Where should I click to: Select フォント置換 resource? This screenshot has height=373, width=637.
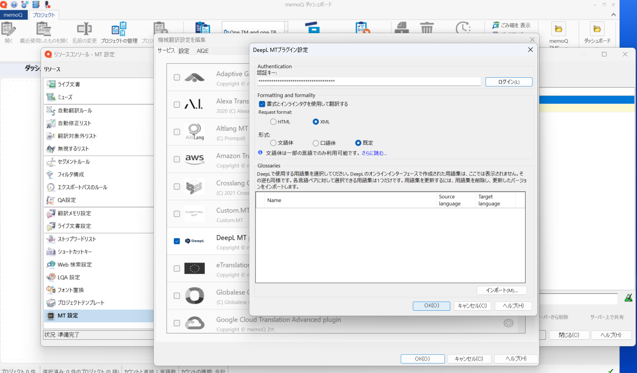[x=99, y=290]
